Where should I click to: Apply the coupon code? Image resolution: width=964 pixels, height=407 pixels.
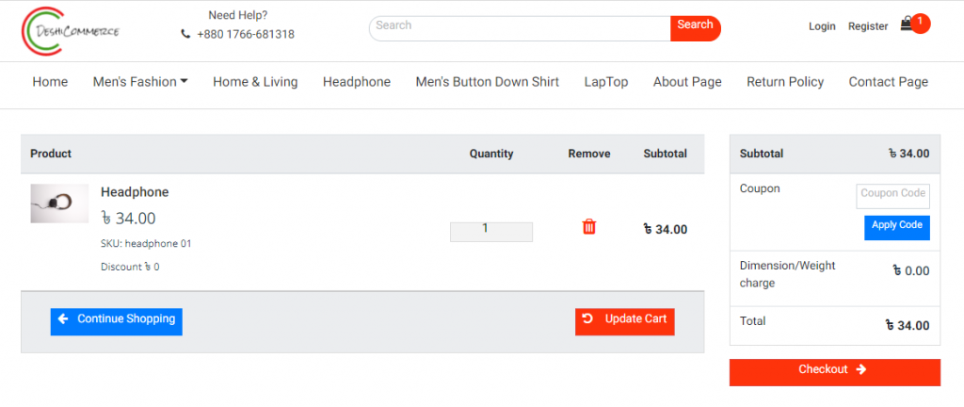point(897,227)
